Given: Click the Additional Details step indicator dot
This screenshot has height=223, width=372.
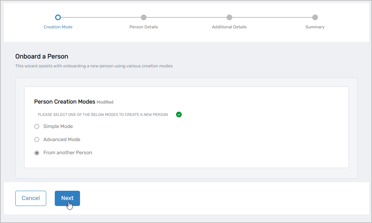Looking at the screenshot, I should [229, 17].
